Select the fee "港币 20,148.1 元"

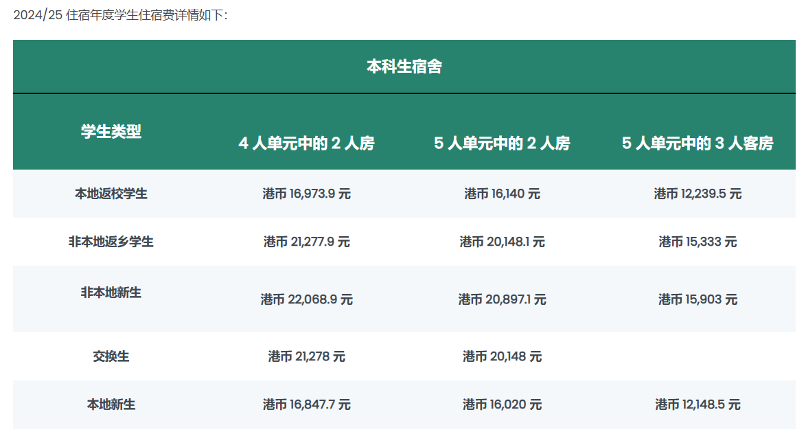[503, 242]
